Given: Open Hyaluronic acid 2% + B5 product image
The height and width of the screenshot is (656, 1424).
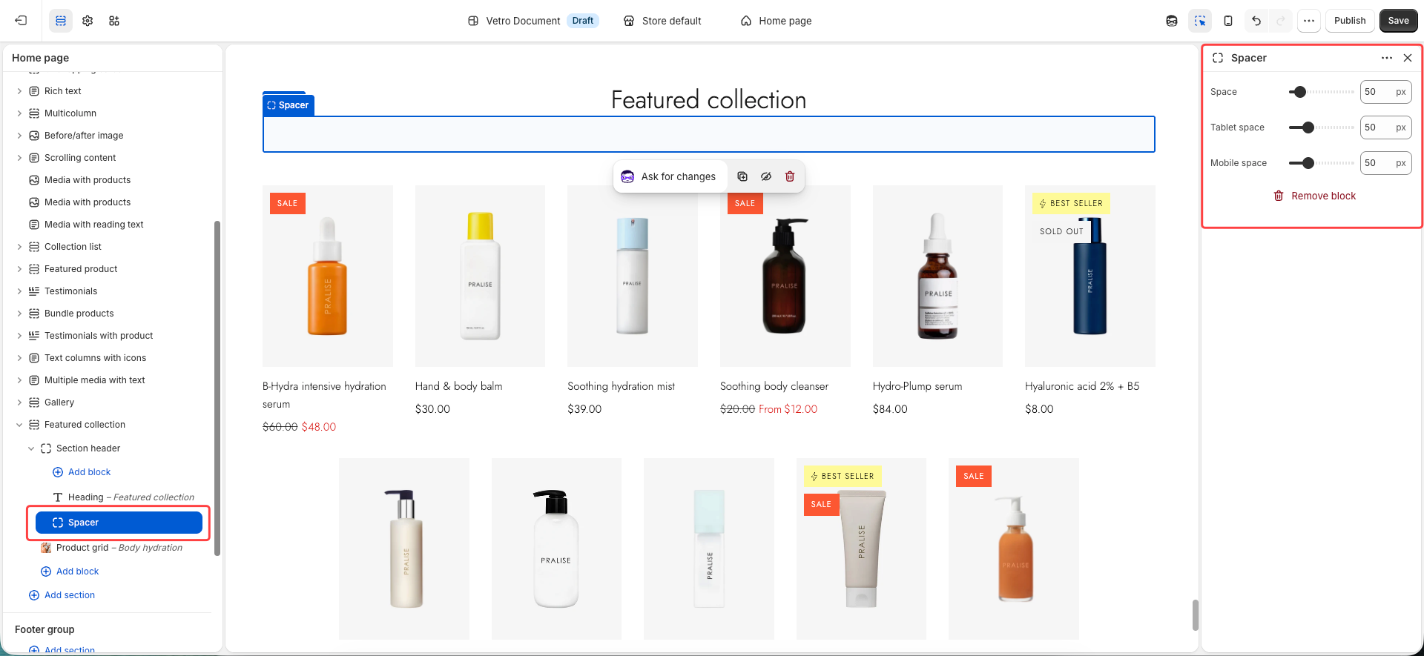Looking at the screenshot, I should click(1090, 276).
